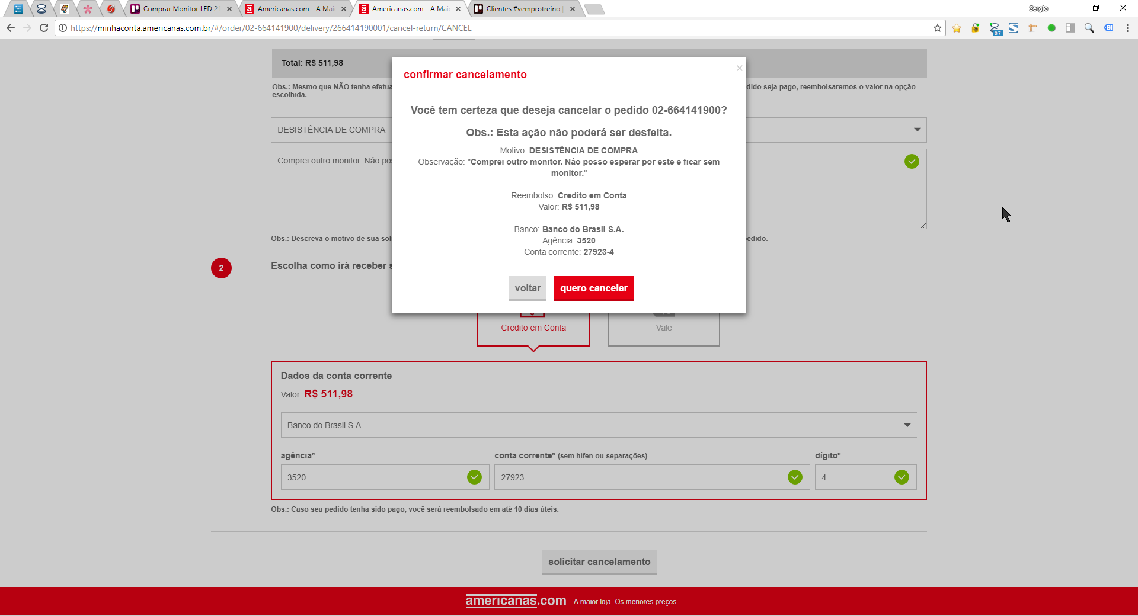1138x616 pixels.
Task: Click the americanas.com footer logo
Action: pyautogui.click(x=516, y=601)
